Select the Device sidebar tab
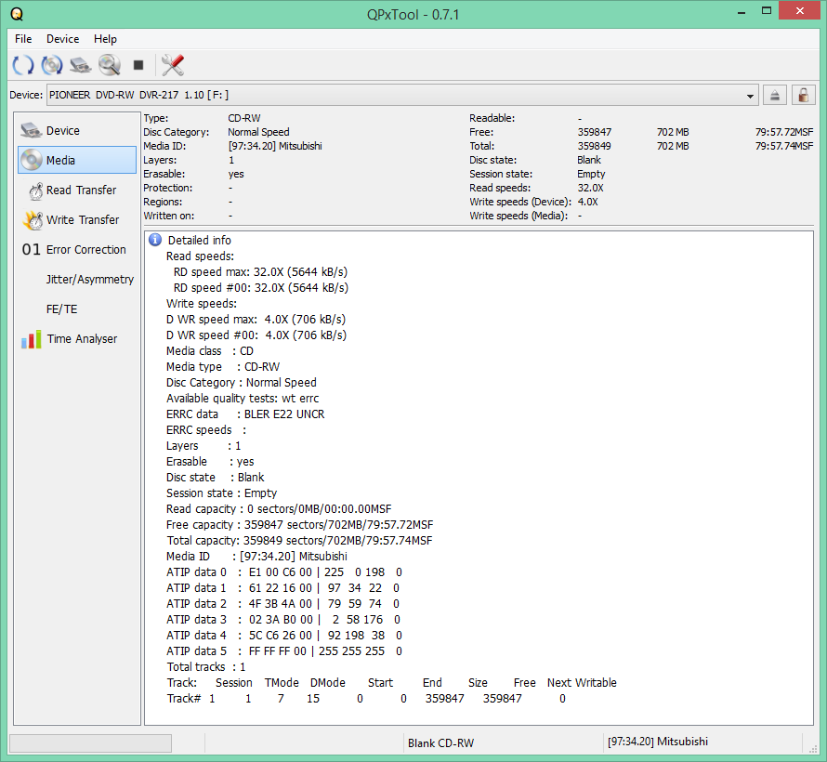This screenshot has width=827, height=762. coord(77,130)
